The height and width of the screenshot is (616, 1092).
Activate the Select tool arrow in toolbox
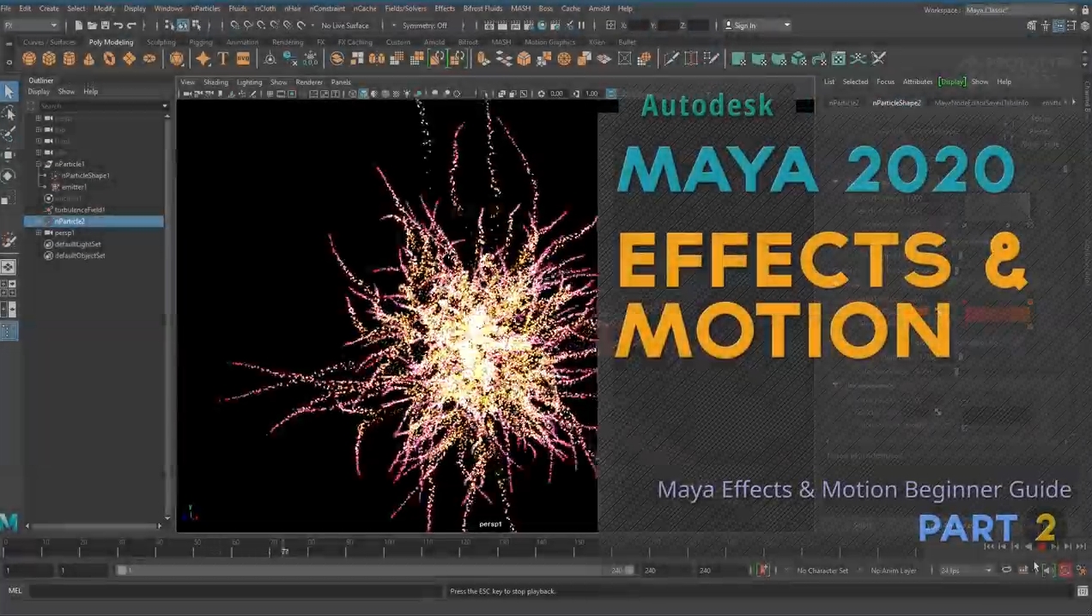[9, 92]
